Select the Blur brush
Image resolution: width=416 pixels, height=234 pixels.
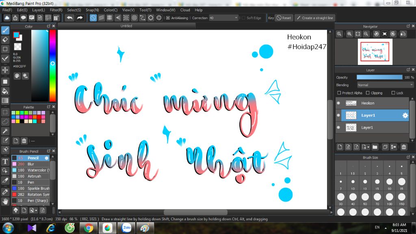[x=30, y=164]
